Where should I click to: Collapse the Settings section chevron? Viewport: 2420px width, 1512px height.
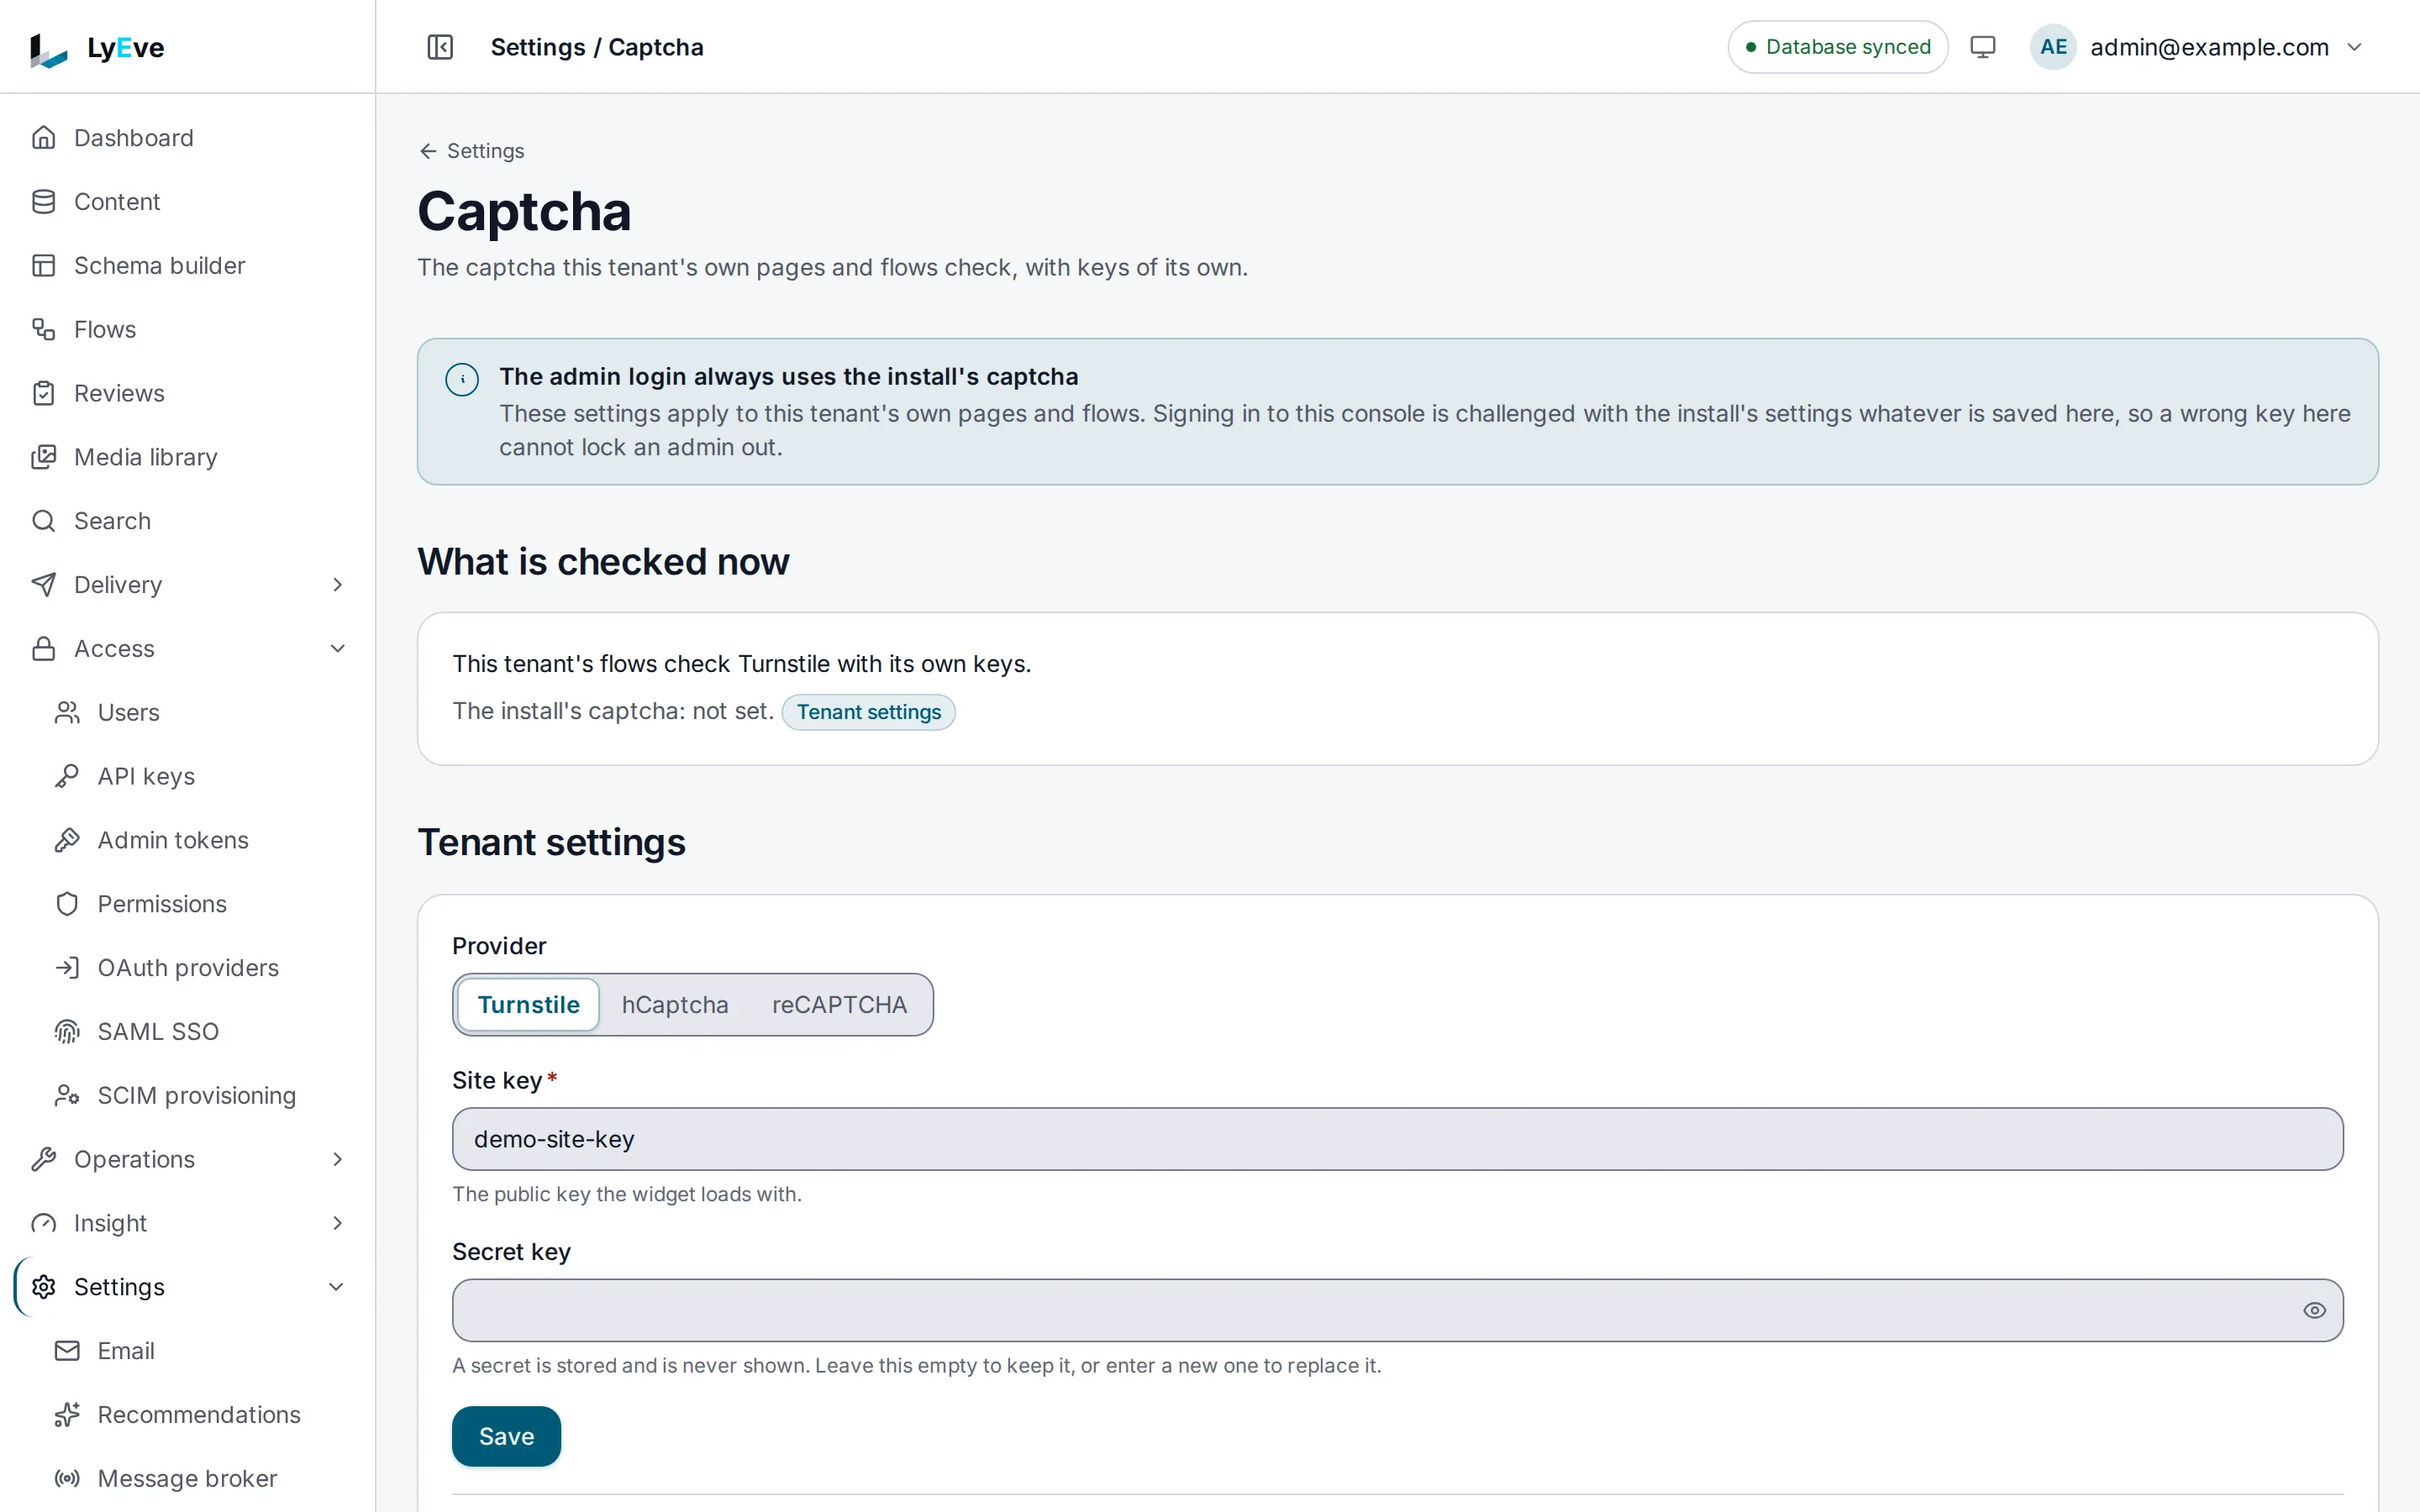pyautogui.click(x=338, y=1287)
